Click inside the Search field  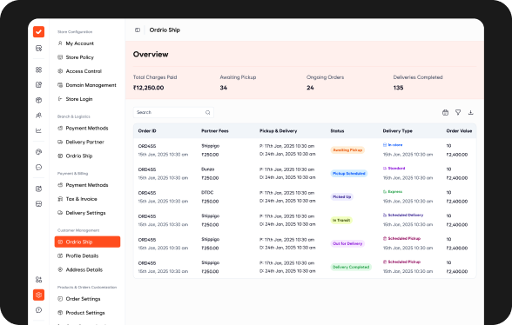(x=173, y=112)
